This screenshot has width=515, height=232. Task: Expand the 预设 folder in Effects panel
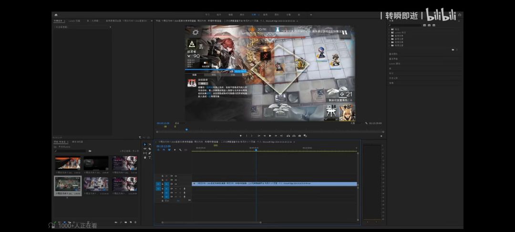[389, 29]
